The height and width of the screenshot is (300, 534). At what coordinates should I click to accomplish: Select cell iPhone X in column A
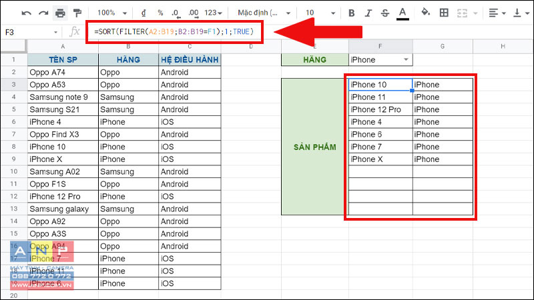point(63,159)
